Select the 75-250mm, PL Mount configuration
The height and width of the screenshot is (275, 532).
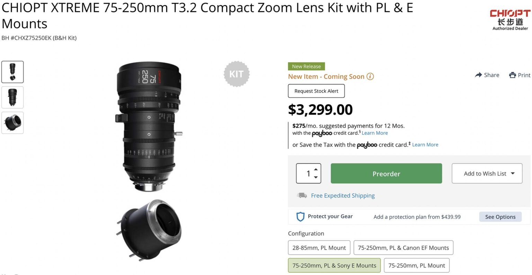pos(416,265)
